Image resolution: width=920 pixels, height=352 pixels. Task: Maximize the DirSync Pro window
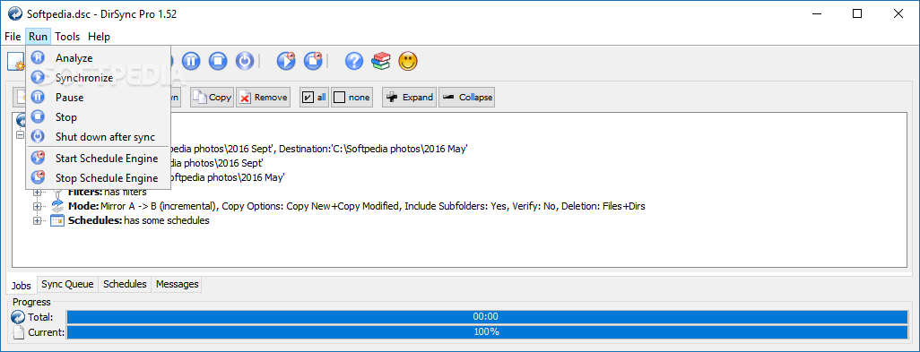[857, 14]
